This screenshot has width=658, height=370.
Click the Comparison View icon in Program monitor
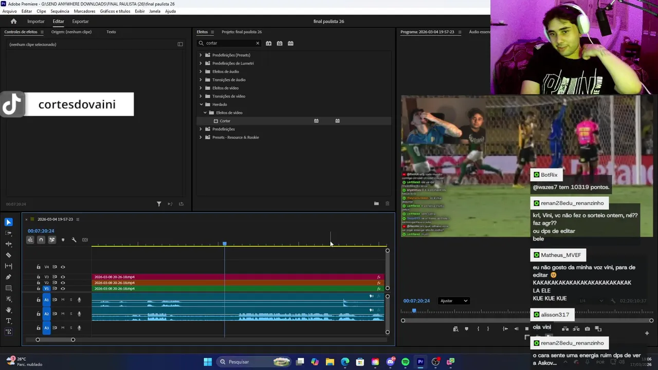pos(598,329)
